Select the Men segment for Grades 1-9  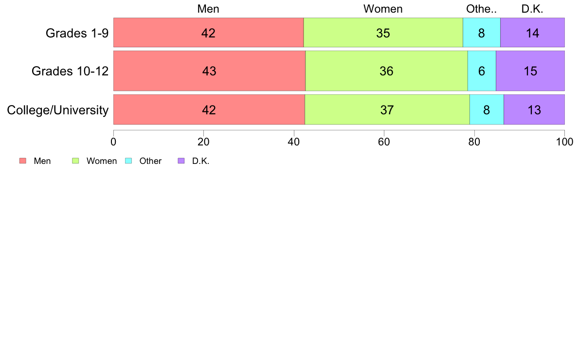208,33
